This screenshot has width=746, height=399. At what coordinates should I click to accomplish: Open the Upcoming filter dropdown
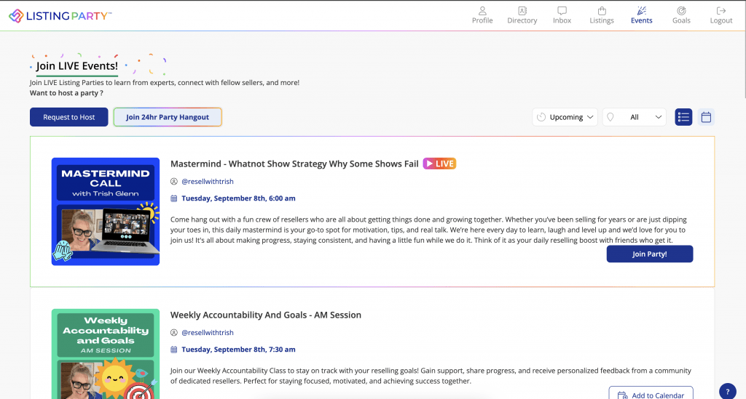pos(565,117)
